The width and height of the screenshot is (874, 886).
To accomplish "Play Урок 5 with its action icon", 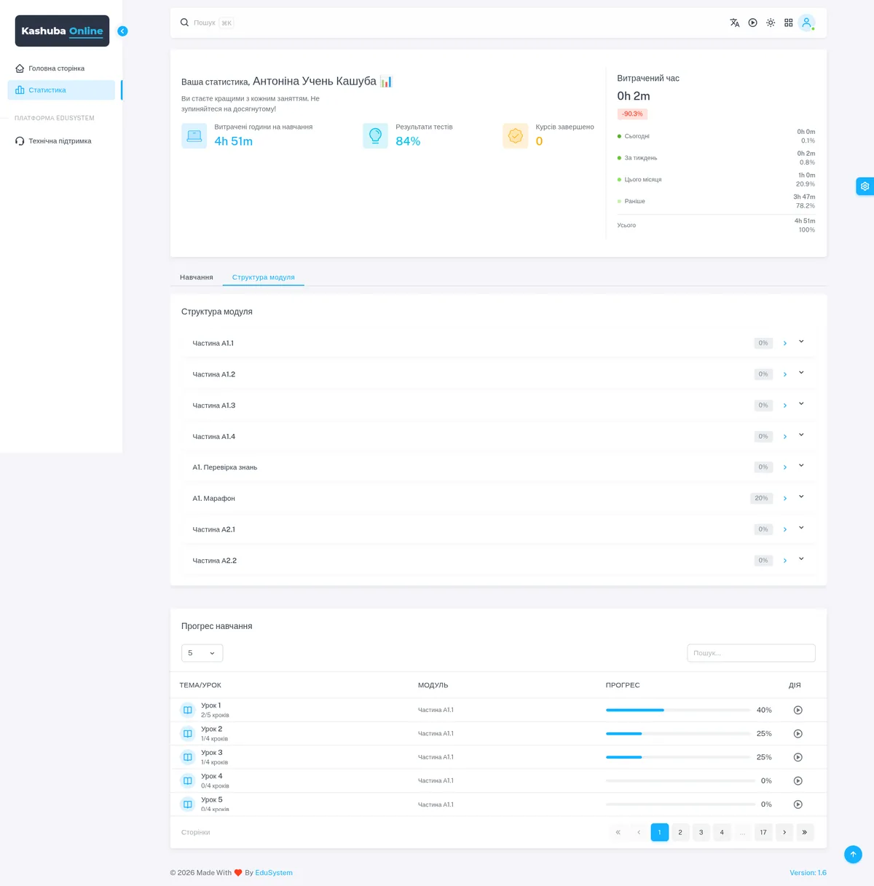I will pyautogui.click(x=798, y=804).
